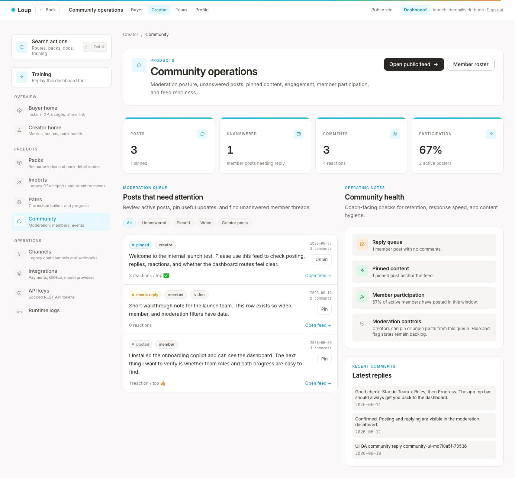Select the All filter chip
The height and width of the screenshot is (478, 515).
click(x=129, y=223)
